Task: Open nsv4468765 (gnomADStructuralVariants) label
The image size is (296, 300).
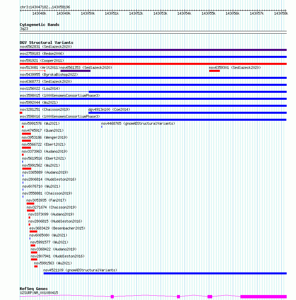Action: [138, 124]
